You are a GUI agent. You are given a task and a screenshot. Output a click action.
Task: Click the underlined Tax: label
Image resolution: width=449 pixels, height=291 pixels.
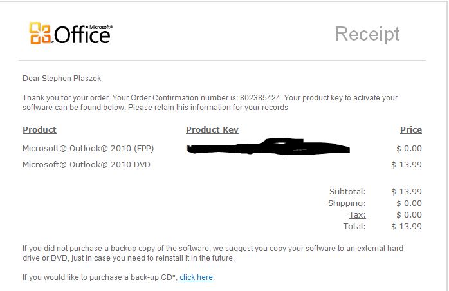357,215
